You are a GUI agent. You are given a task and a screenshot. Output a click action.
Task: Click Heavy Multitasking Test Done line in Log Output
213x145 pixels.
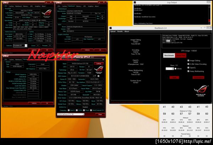tap(143, 23)
